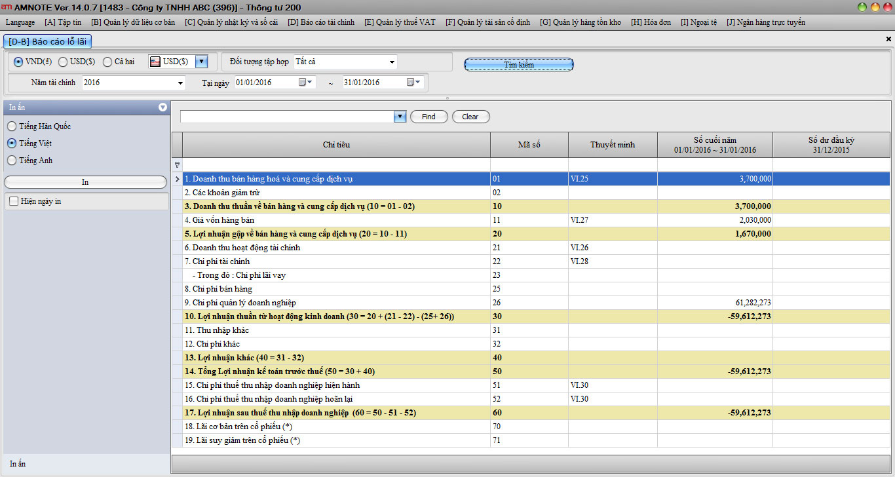Expand the USD($) currency dropdown arrow
The width and height of the screenshot is (895, 477).
pos(201,62)
